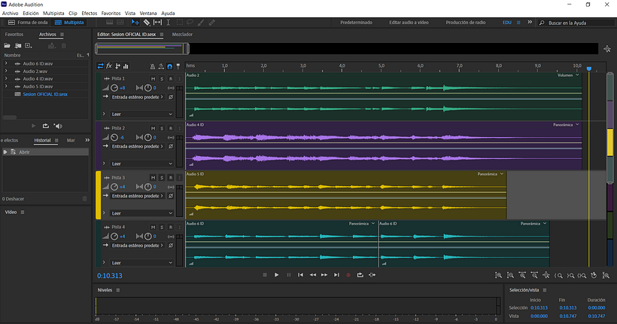Viewport: 617px width, 324px height.
Task: Open Leer automation dropdown on Pista 4
Action: (141, 262)
